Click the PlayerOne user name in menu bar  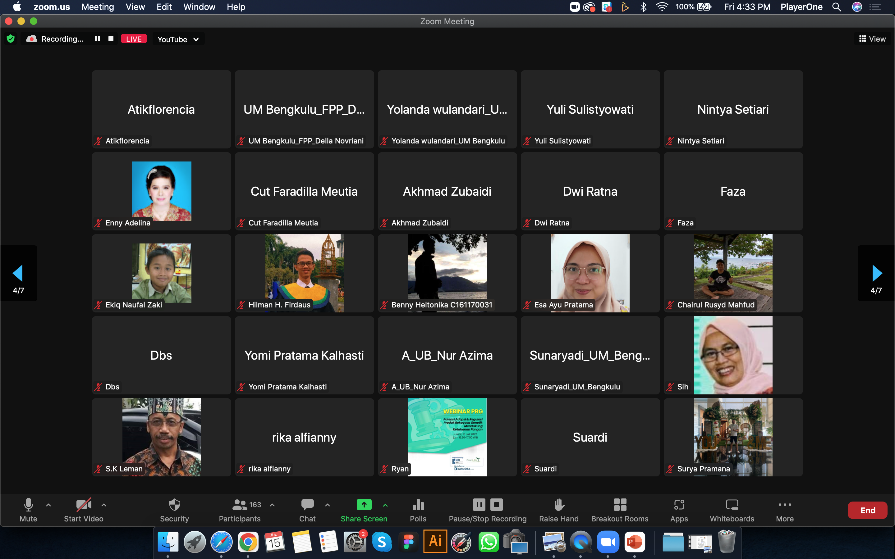click(x=801, y=7)
